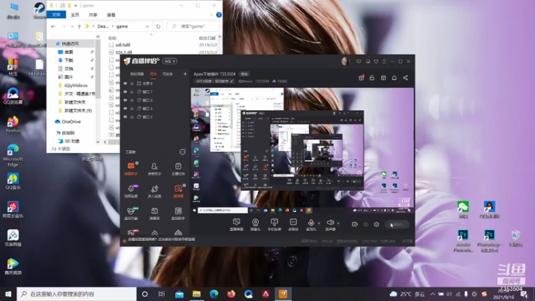The image size is (535, 301).
Task: Hide the 窗口 5 source with eye icon
Action: tap(125, 108)
